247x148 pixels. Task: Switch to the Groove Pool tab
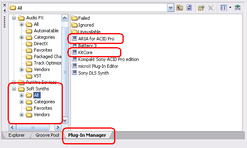click(x=47, y=135)
